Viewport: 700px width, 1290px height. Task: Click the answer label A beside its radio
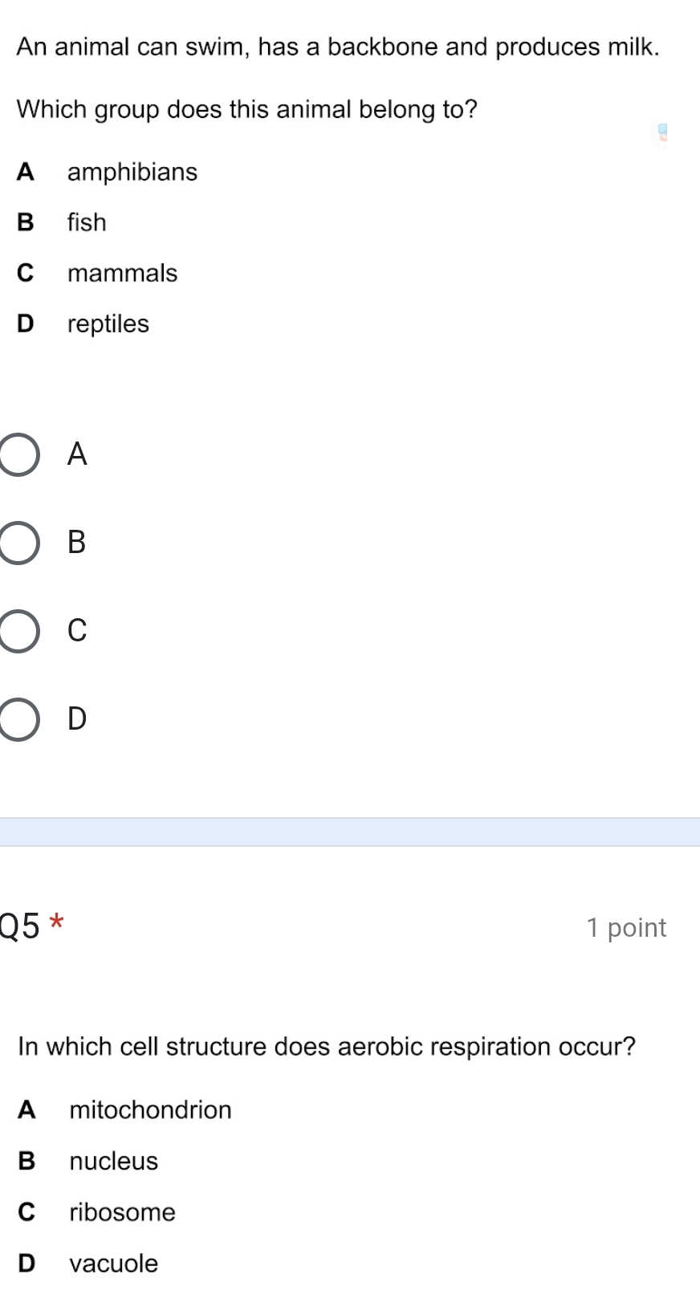click(x=77, y=454)
